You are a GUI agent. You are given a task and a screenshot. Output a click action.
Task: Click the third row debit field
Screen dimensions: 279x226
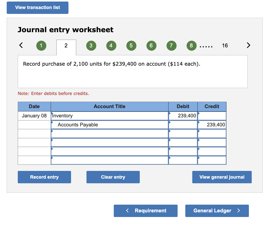click(x=183, y=134)
